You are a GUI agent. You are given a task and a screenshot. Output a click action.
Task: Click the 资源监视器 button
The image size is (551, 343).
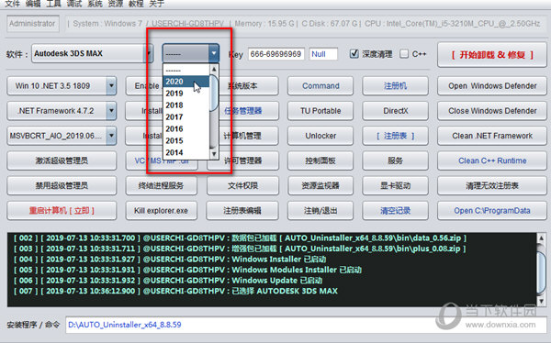[320, 186]
